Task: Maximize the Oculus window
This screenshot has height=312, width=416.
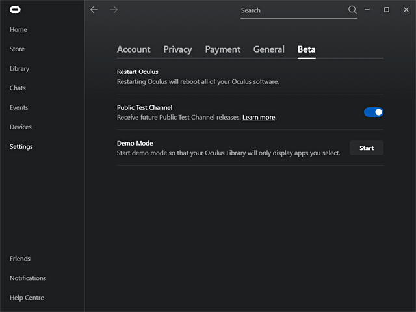Action: (387, 10)
